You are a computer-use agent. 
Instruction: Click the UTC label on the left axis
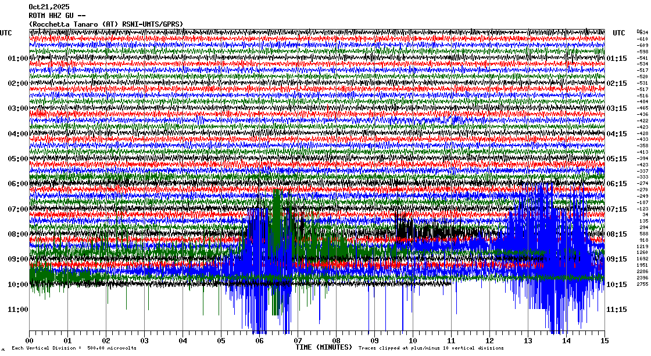pyautogui.click(x=6, y=33)
